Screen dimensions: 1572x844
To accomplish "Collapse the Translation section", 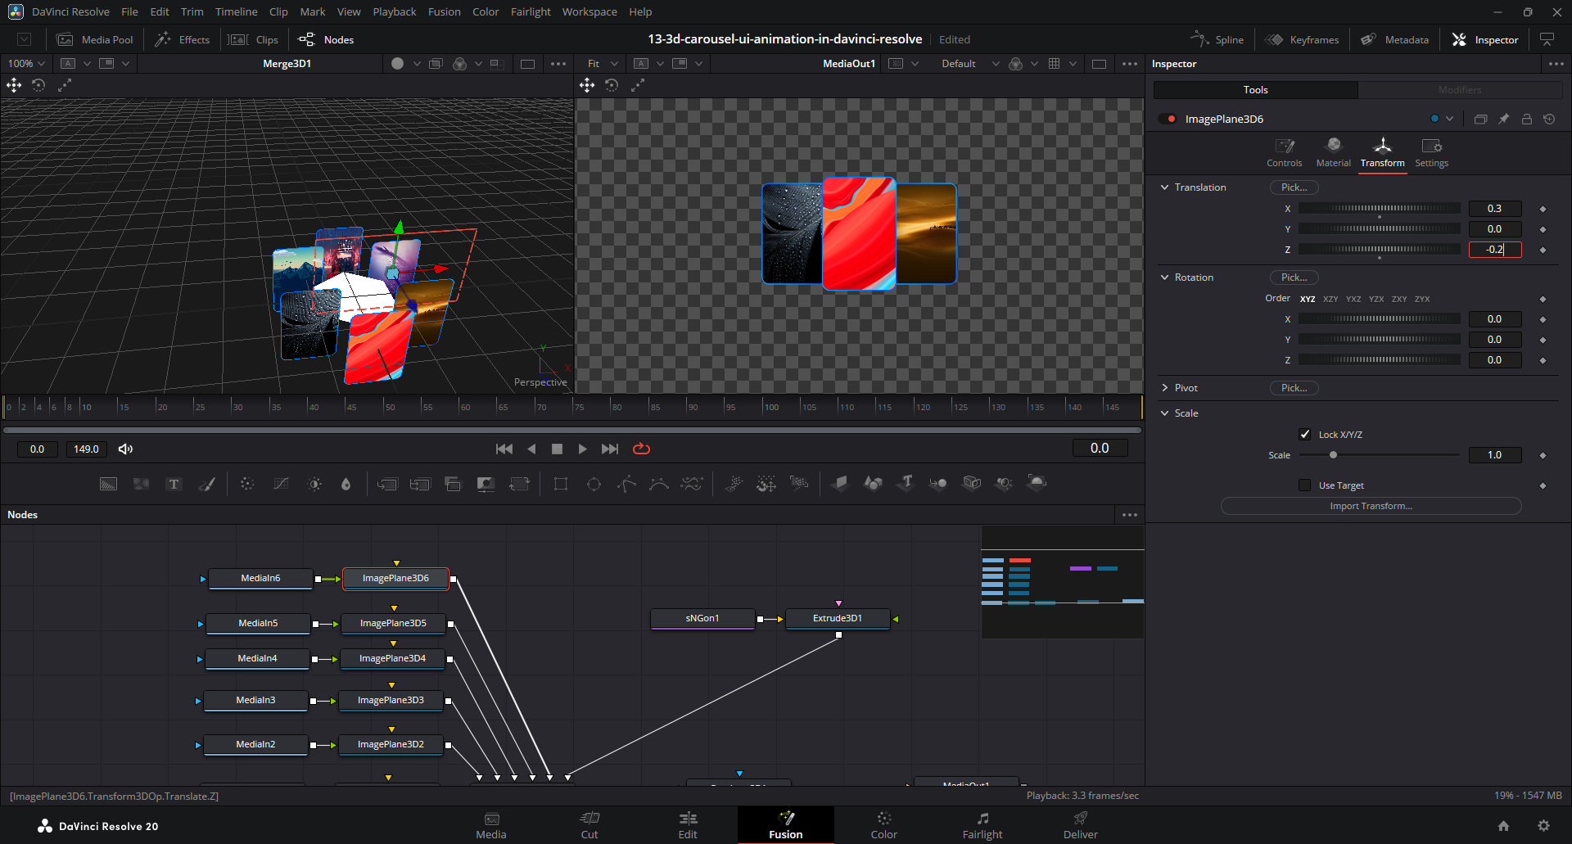I will [1165, 187].
